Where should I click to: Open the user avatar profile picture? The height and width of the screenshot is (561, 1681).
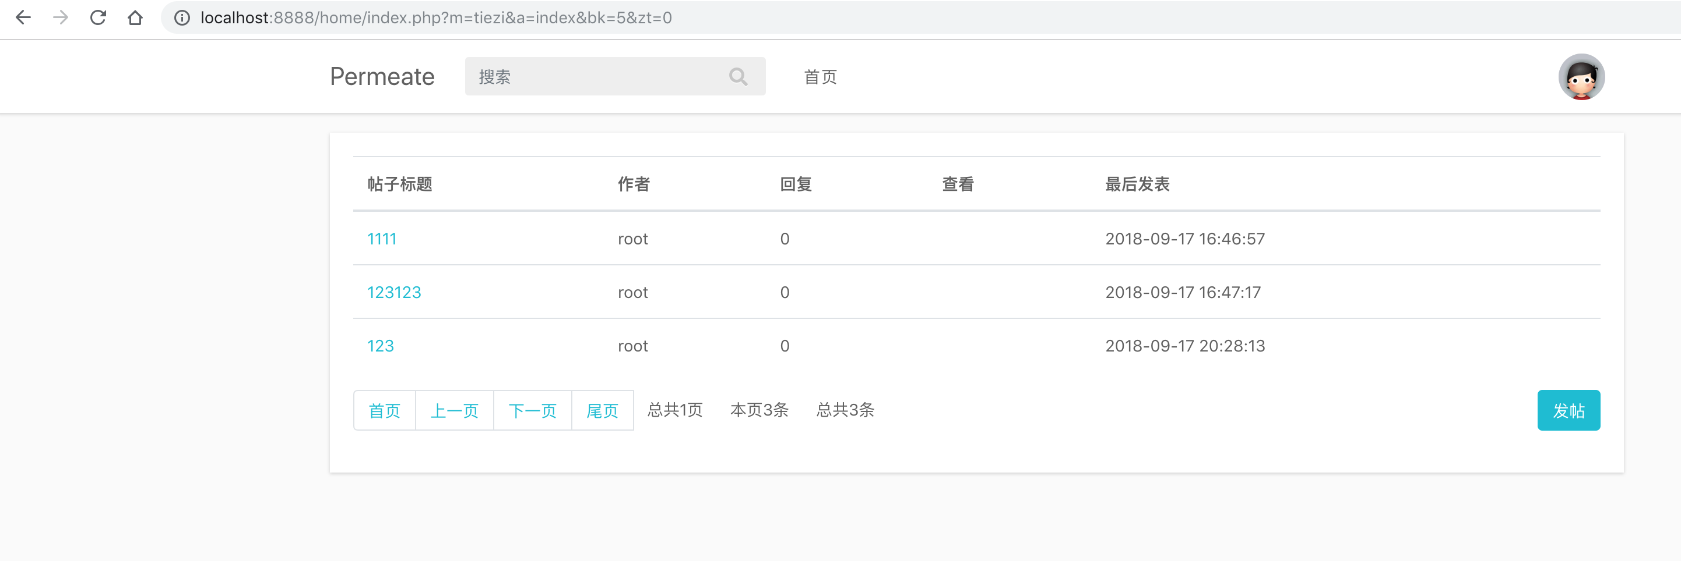[x=1581, y=77]
